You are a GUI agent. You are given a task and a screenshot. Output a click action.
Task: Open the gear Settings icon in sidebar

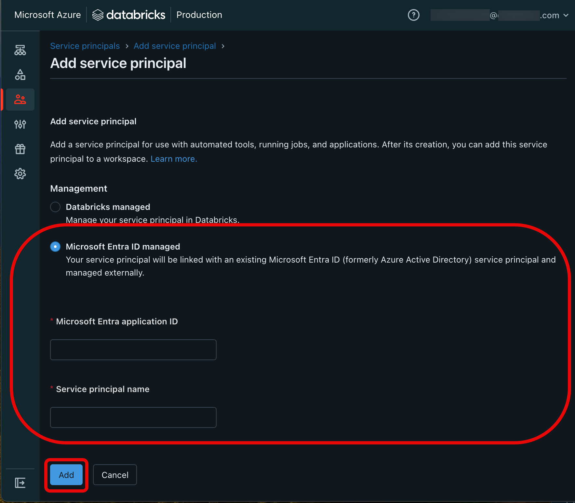click(x=20, y=174)
